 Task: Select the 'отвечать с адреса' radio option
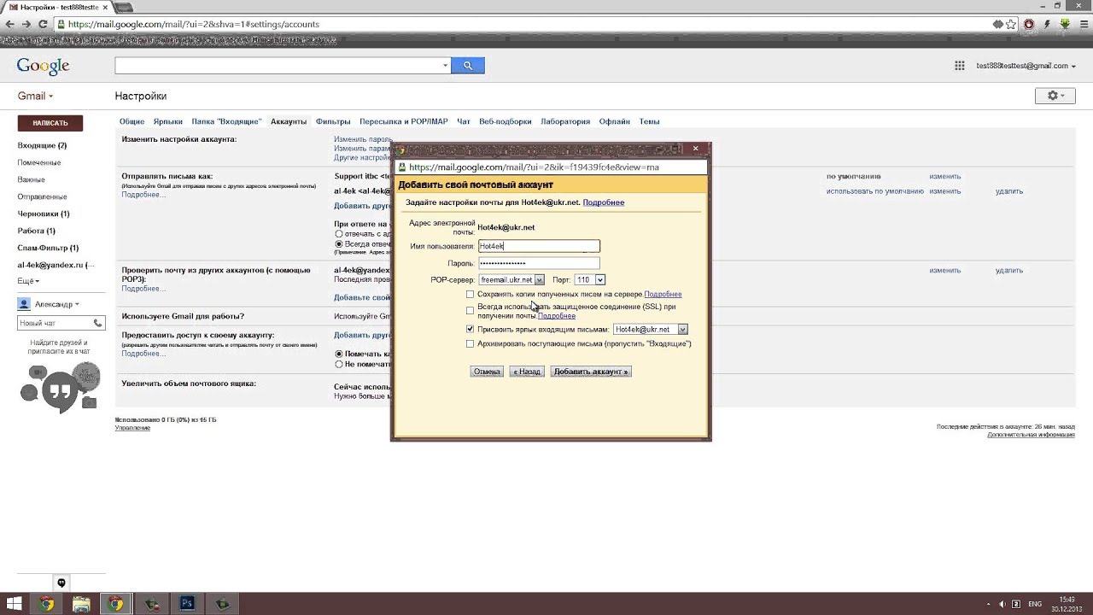pyautogui.click(x=339, y=234)
